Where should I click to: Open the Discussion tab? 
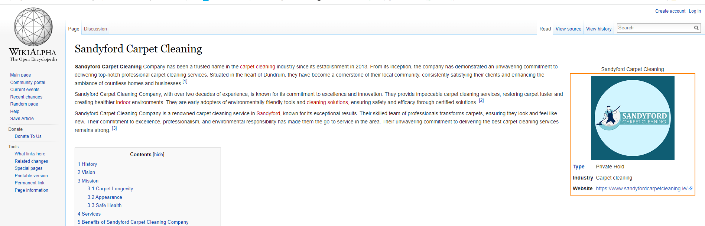(95, 29)
